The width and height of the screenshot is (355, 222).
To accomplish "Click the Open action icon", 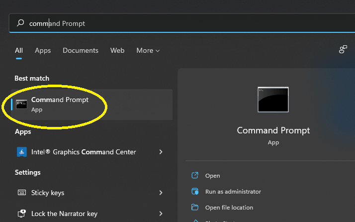I will [x=195, y=175].
